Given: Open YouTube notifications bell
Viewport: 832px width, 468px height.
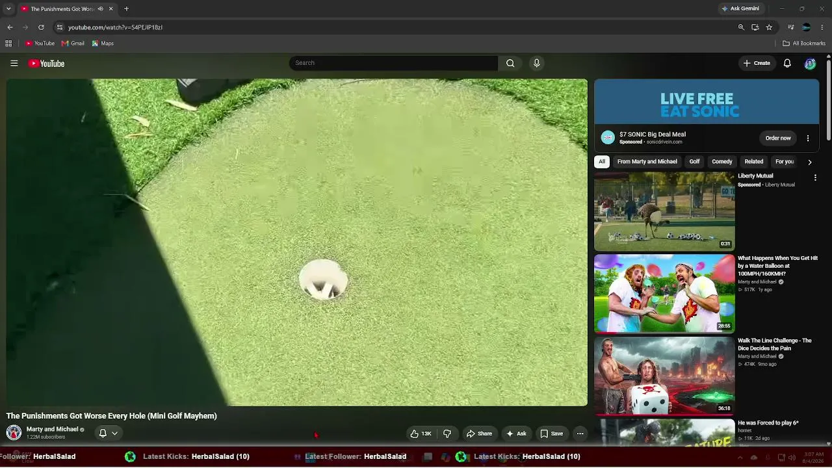Looking at the screenshot, I should coord(787,63).
